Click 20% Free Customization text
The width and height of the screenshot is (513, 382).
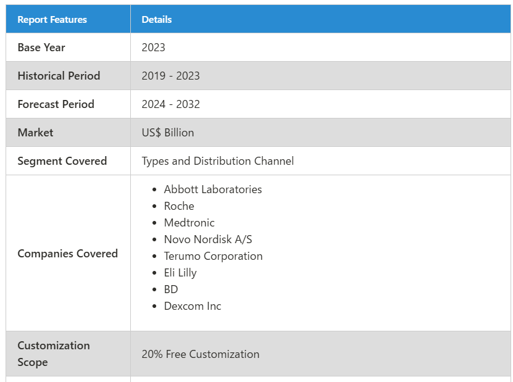click(x=201, y=354)
